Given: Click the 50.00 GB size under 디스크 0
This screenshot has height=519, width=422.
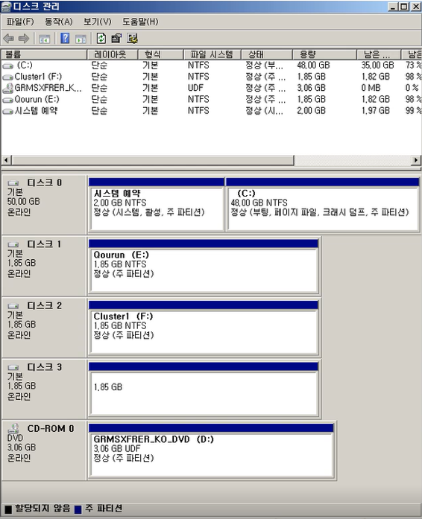Looking at the screenshot, I should tap(24, 202).
